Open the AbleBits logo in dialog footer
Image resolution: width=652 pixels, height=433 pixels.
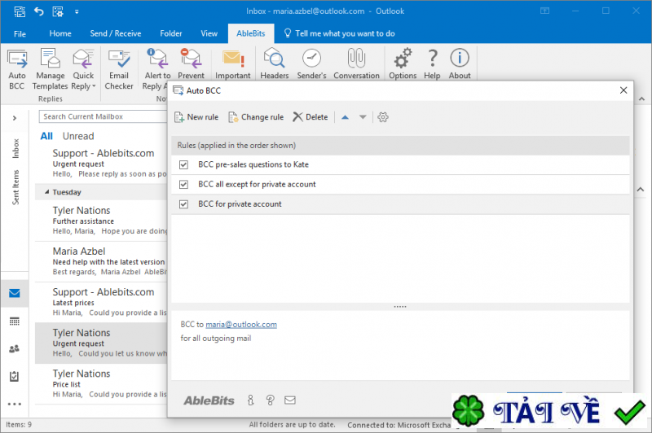point(209,400)
